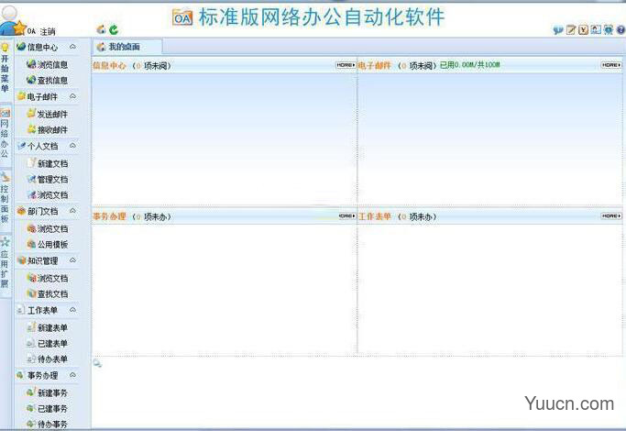Screen dimensions: 626x431
Task: Click the 电子邮件 sidebar section header
Action: point(47,96)
